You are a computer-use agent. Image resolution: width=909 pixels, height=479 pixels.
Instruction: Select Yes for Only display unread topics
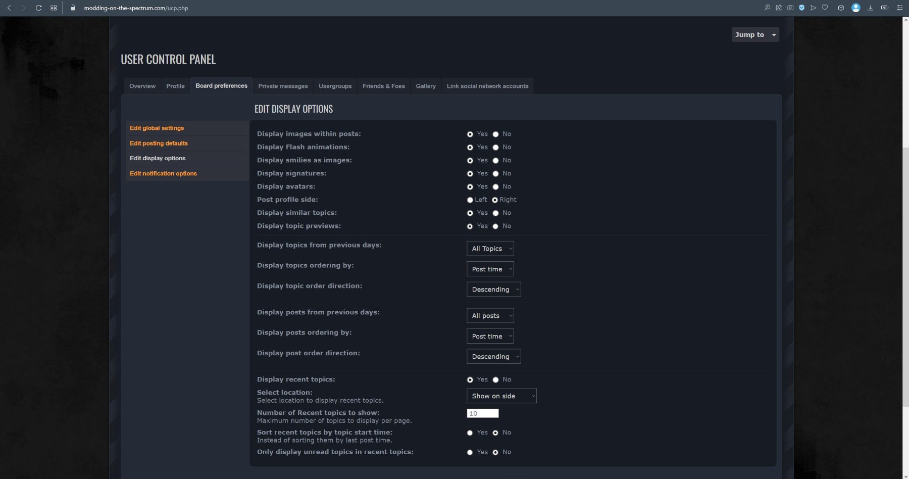pos(470,453)
